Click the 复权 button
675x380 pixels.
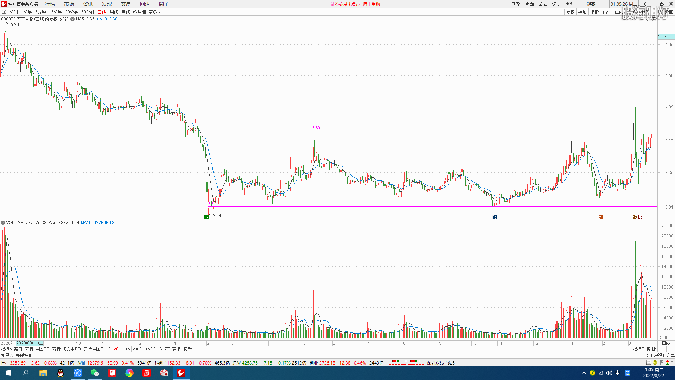coord(570,12)
